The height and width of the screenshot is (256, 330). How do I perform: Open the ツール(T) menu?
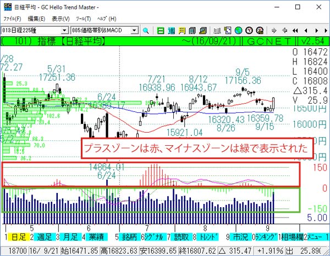coord(84,19)
